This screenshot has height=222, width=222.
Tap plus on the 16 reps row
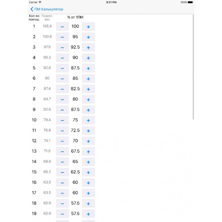[x=88, y=183]
